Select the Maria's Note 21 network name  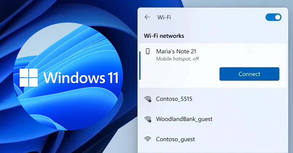(176, 51)
